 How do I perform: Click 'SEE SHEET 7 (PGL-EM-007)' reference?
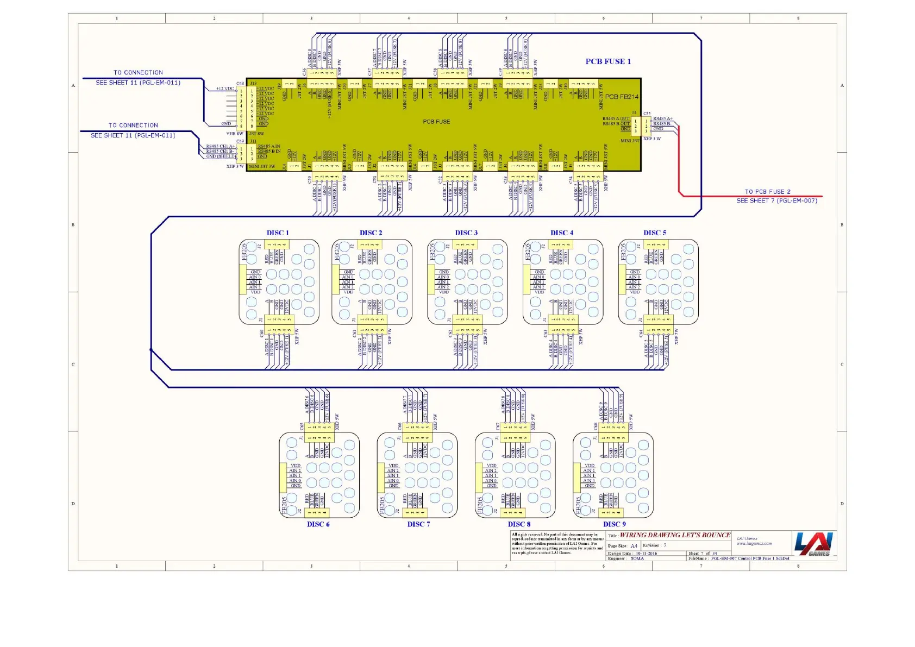(776, 200)
